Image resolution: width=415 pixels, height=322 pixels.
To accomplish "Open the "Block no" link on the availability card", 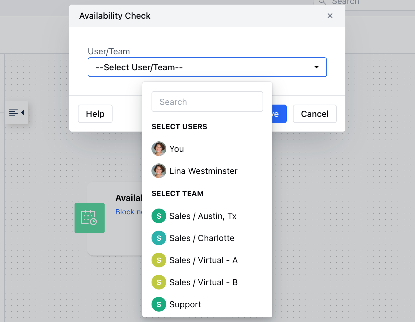I will coord(129,212).
